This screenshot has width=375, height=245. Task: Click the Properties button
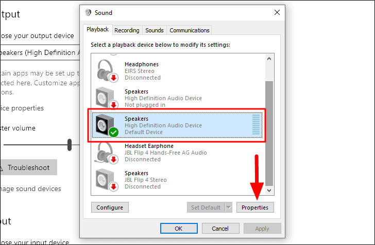255,208
